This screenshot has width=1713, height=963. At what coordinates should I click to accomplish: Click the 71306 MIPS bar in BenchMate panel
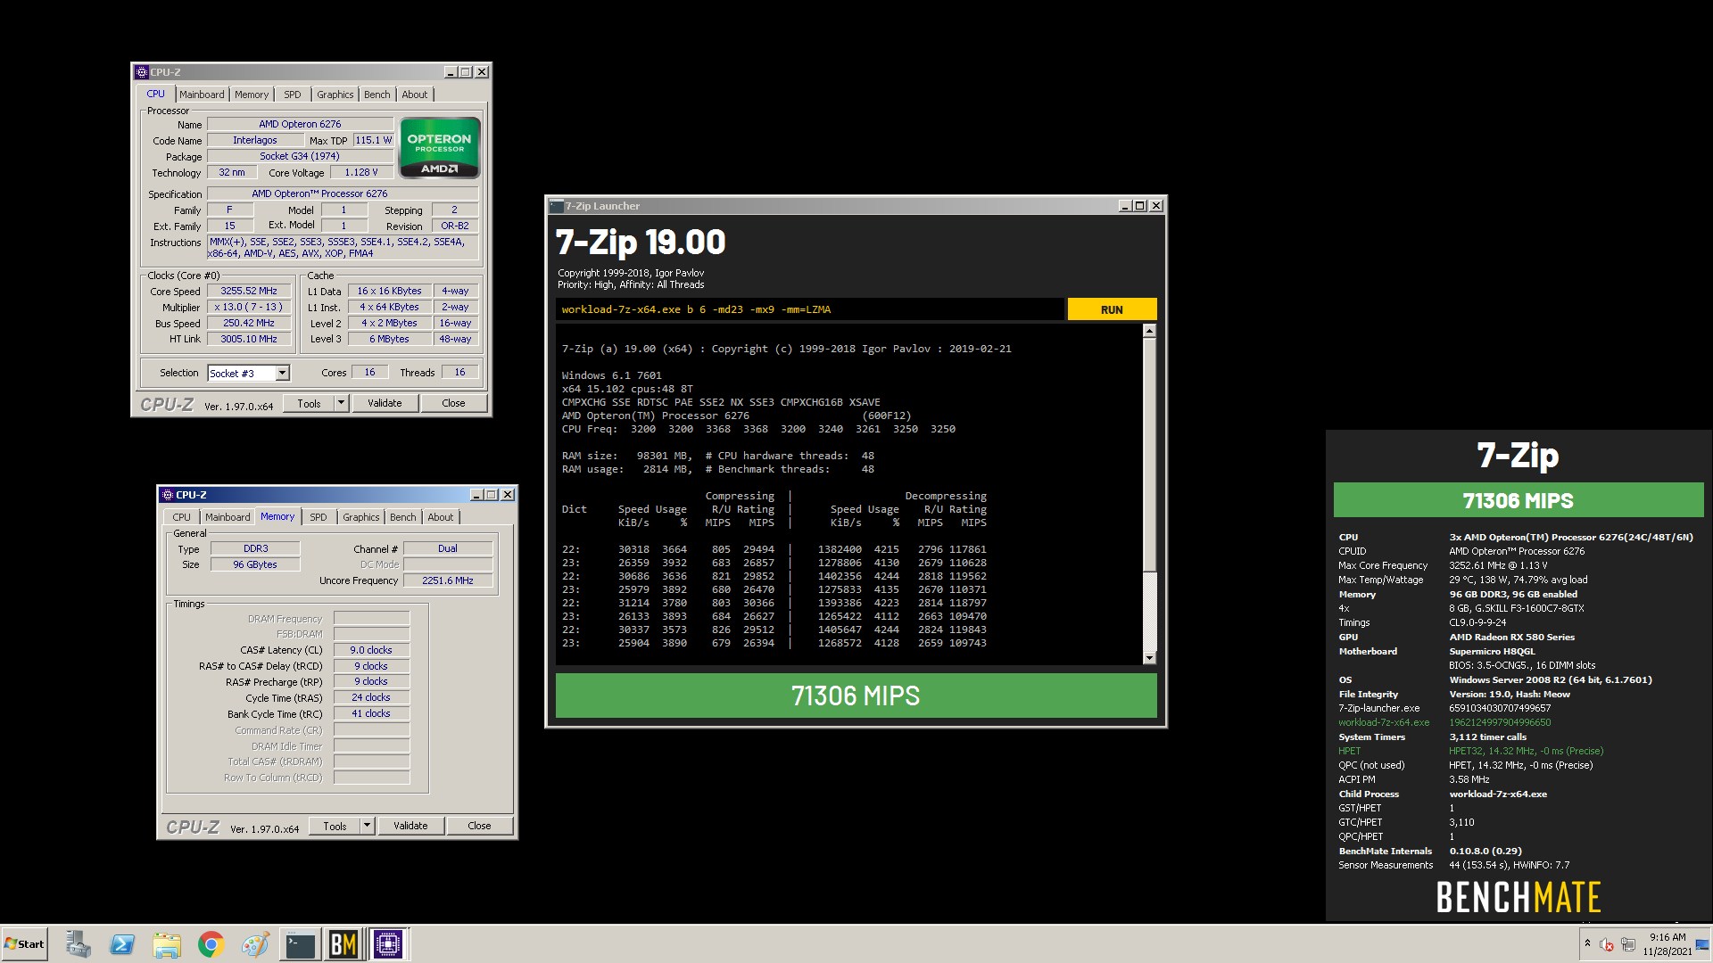[1518, 500]
